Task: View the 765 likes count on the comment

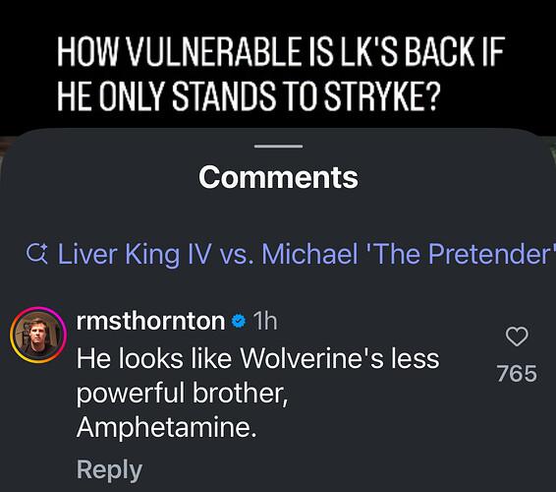Action: pyautogui.click(x=517, y=373)
